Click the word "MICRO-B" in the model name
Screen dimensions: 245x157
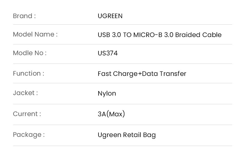click(148, 35)
